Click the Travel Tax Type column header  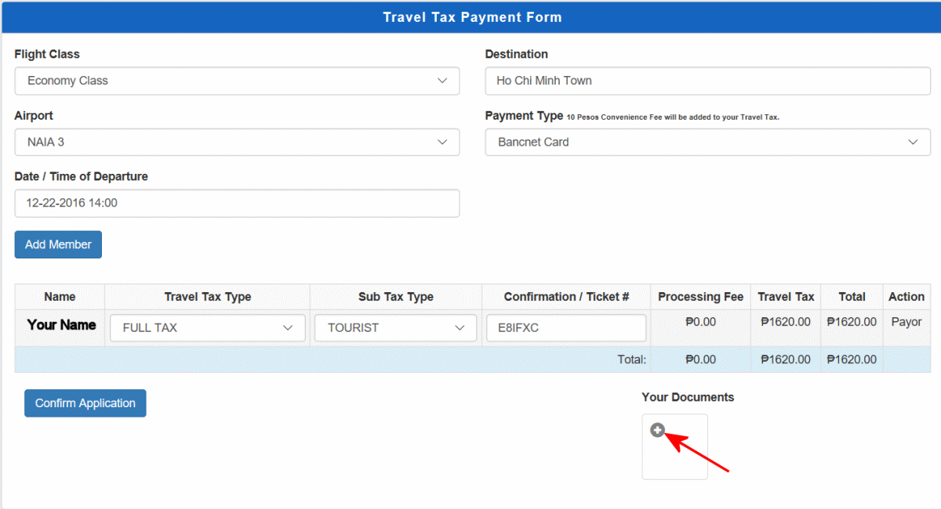208,297
